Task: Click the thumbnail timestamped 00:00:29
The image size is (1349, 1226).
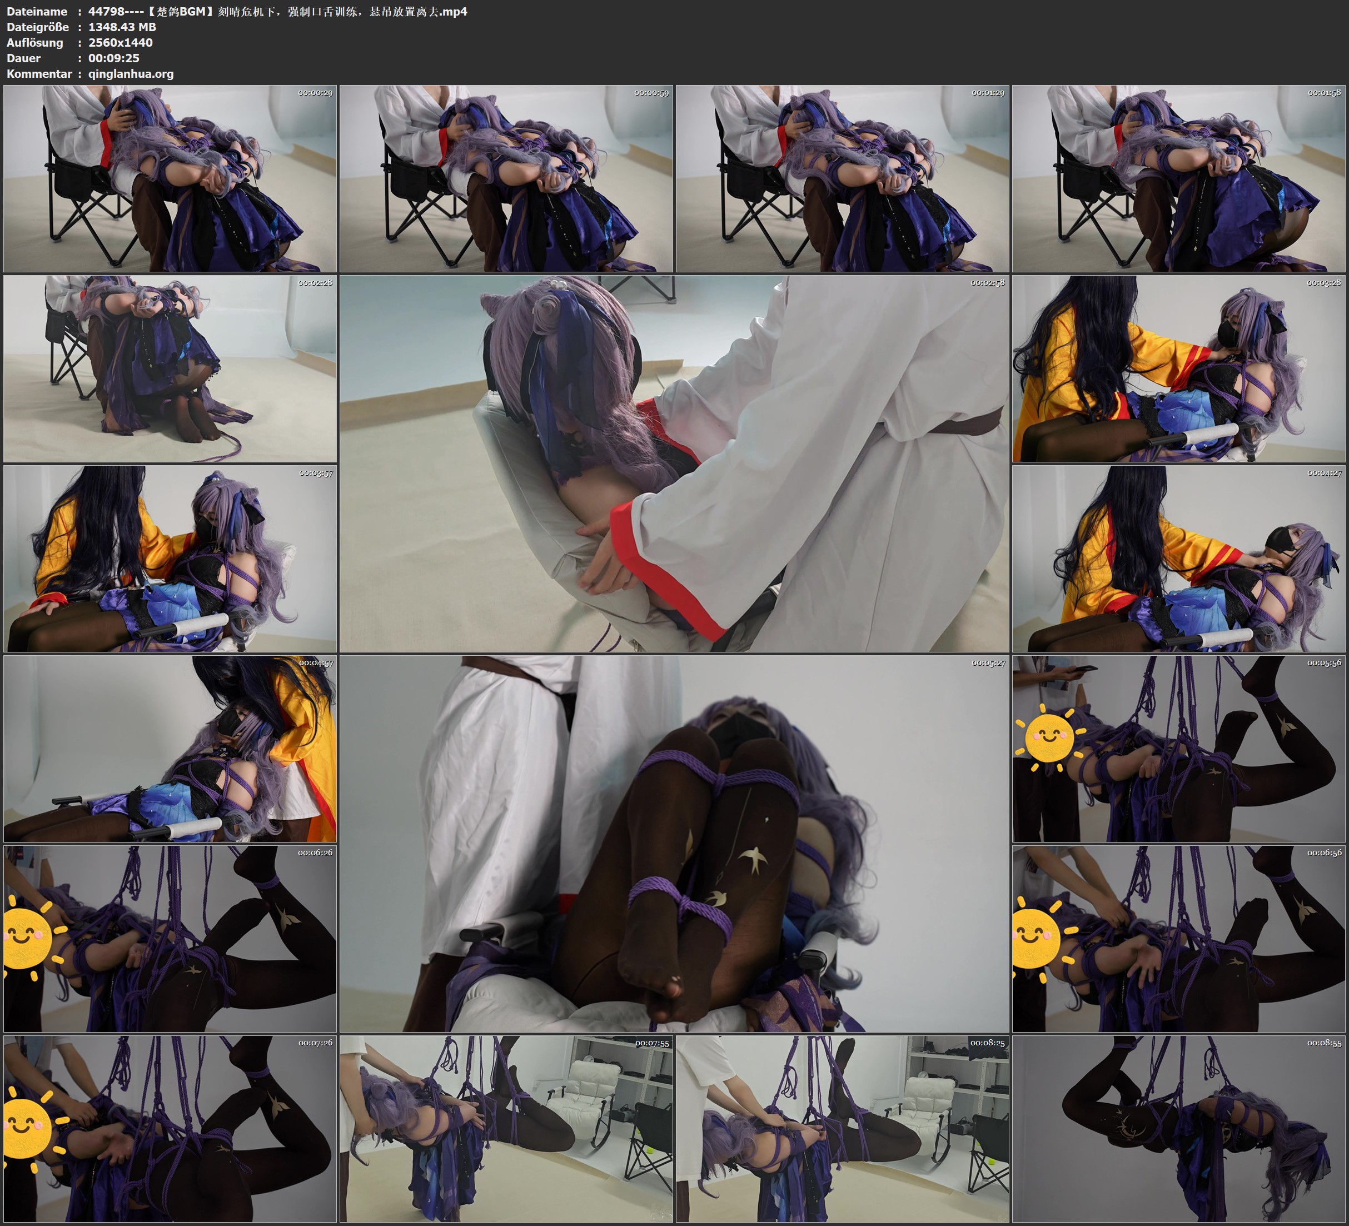Action: pyautogui.click(x=170, y=178)
